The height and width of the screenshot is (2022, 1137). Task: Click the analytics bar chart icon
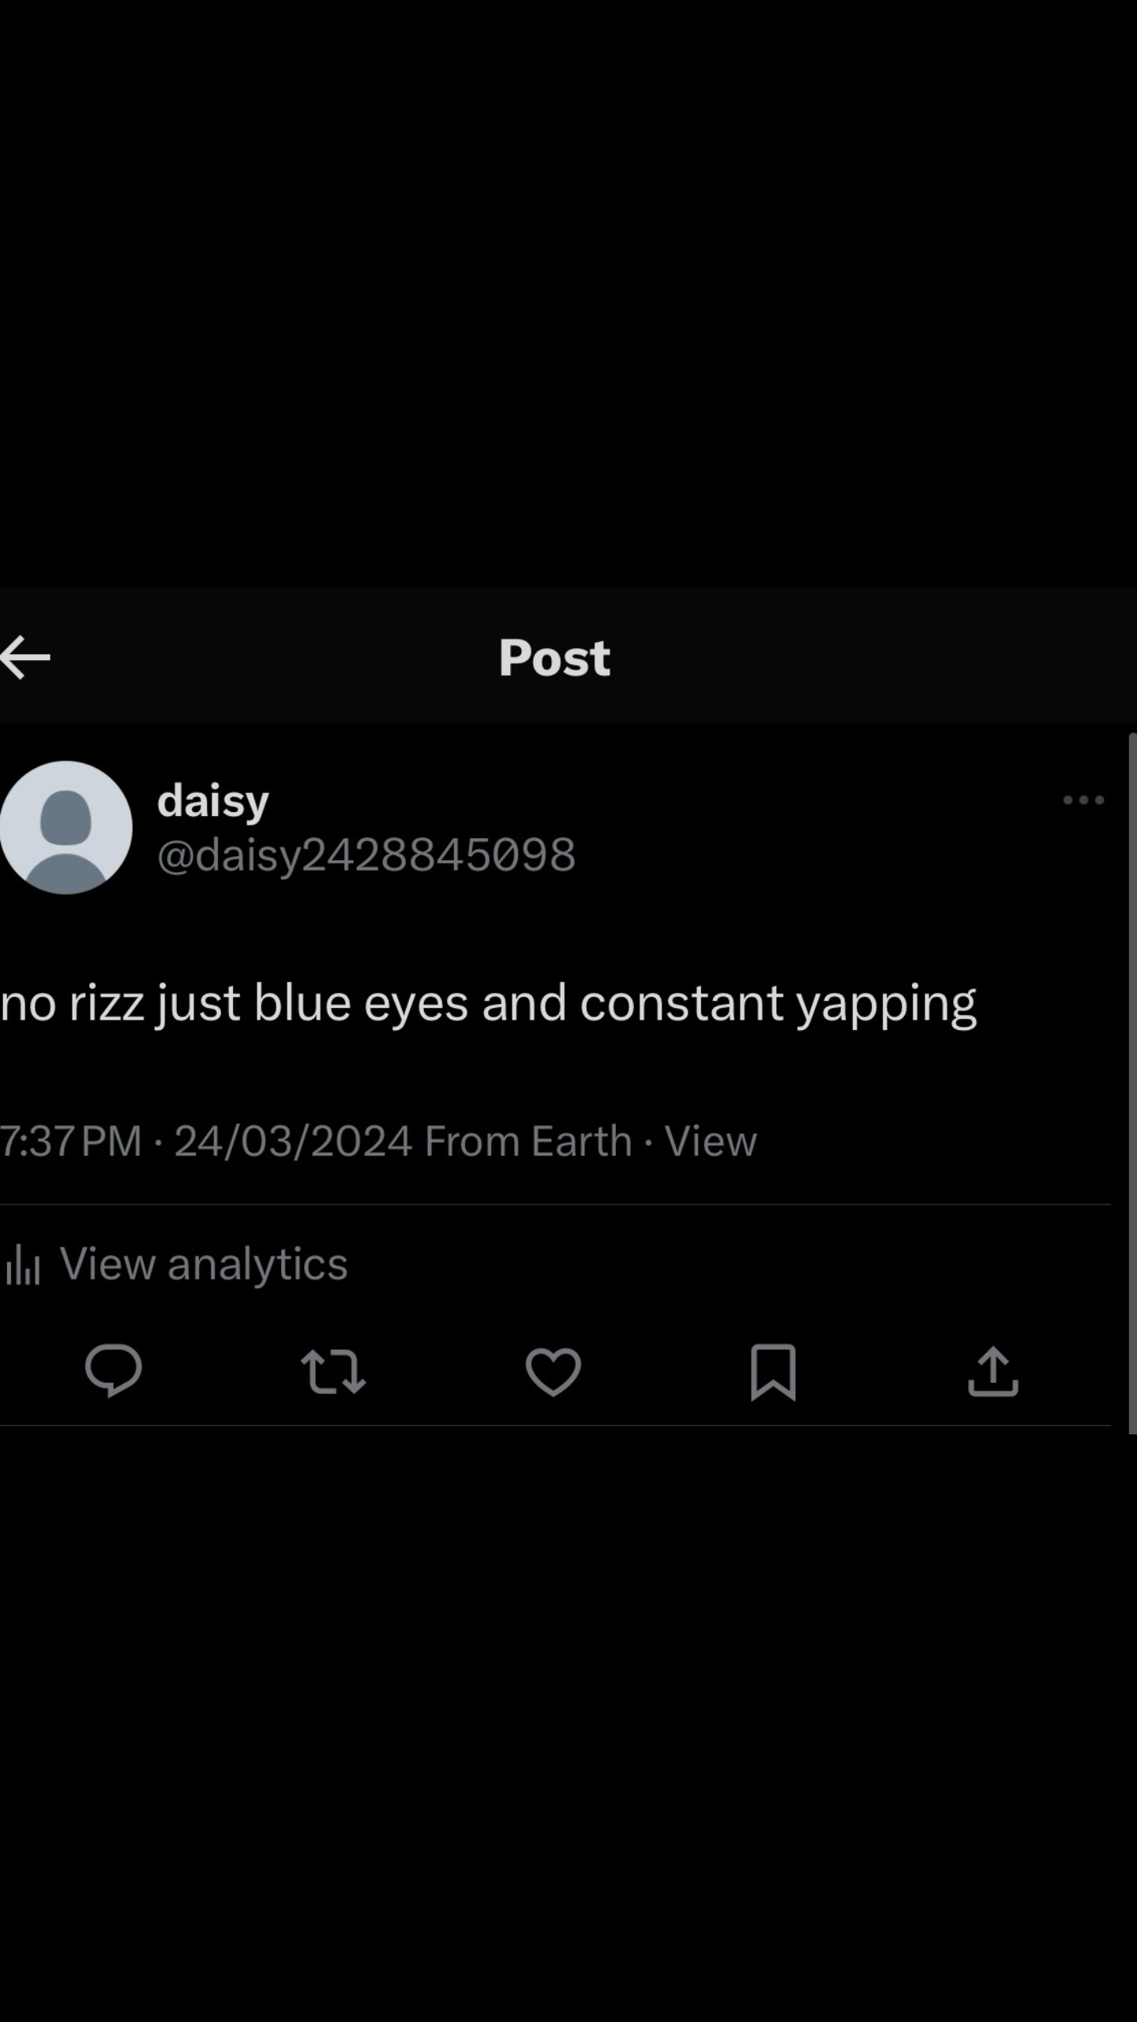(x=23, y=1265)
